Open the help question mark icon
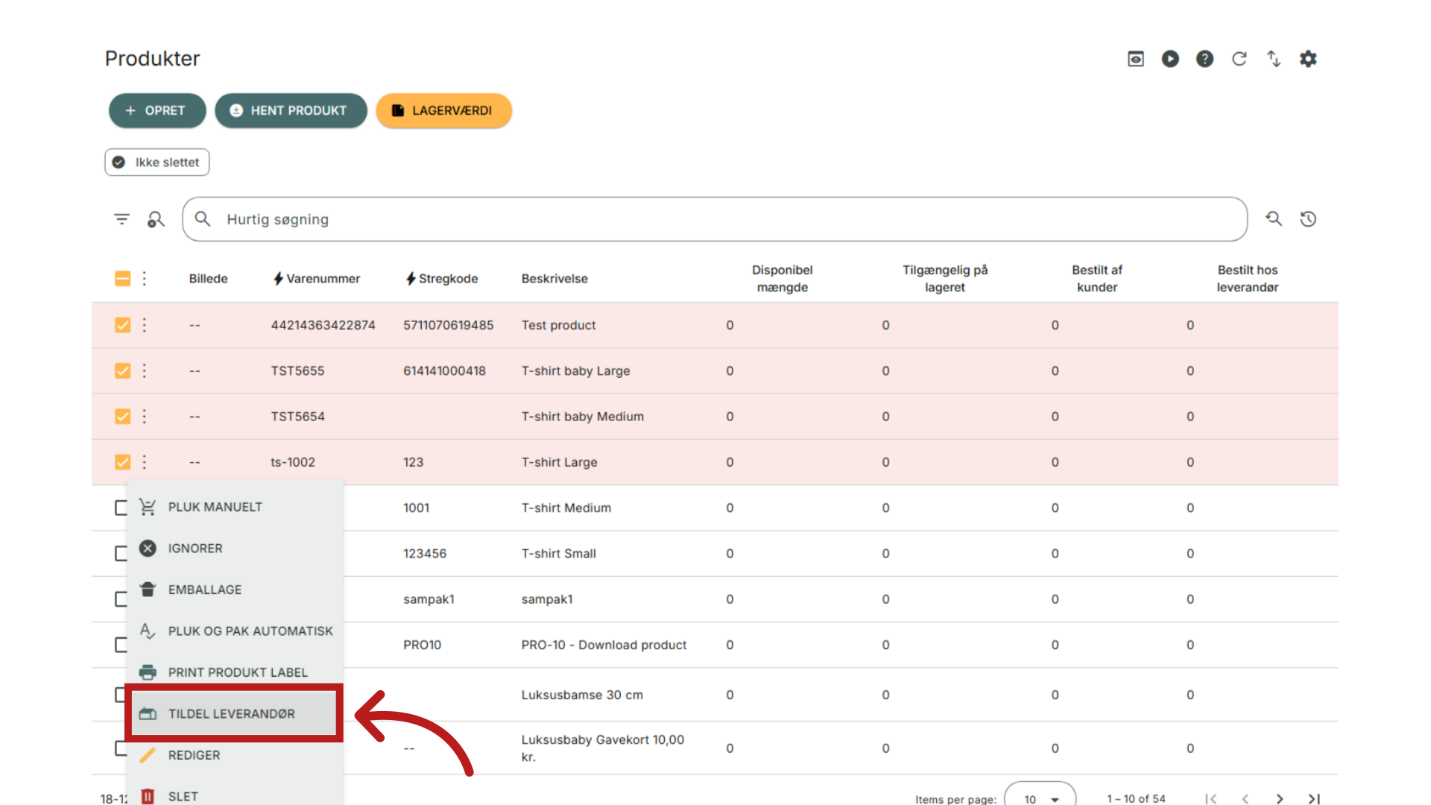 pos(1204,59)
